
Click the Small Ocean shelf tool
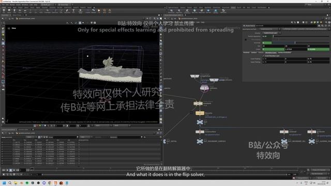171,11
